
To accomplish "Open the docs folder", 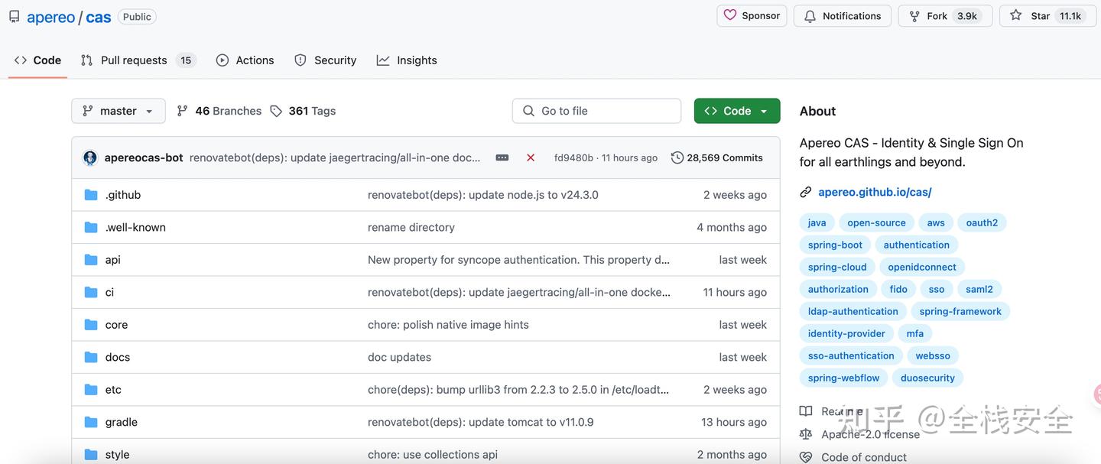I will [118, 357].
